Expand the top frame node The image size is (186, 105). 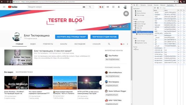click(134, 49)
